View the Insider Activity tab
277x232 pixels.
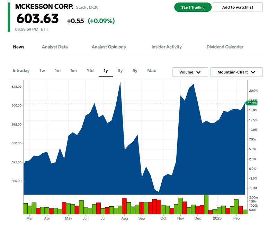(167, 47)
